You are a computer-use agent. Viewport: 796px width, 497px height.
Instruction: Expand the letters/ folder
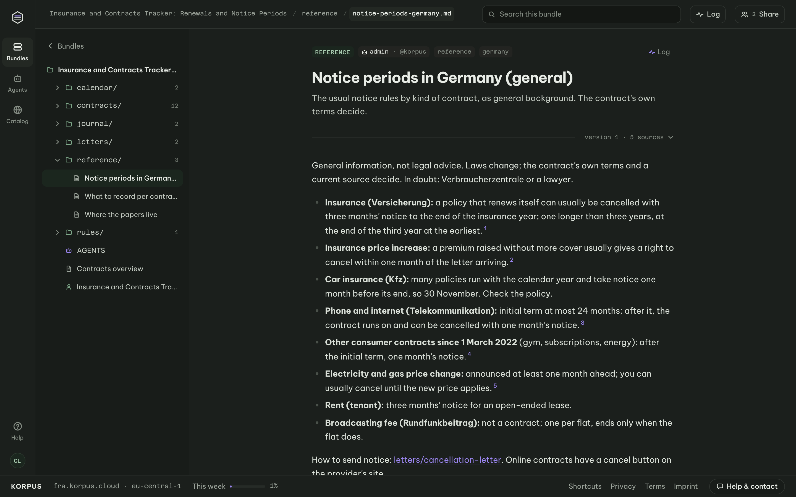112,142
